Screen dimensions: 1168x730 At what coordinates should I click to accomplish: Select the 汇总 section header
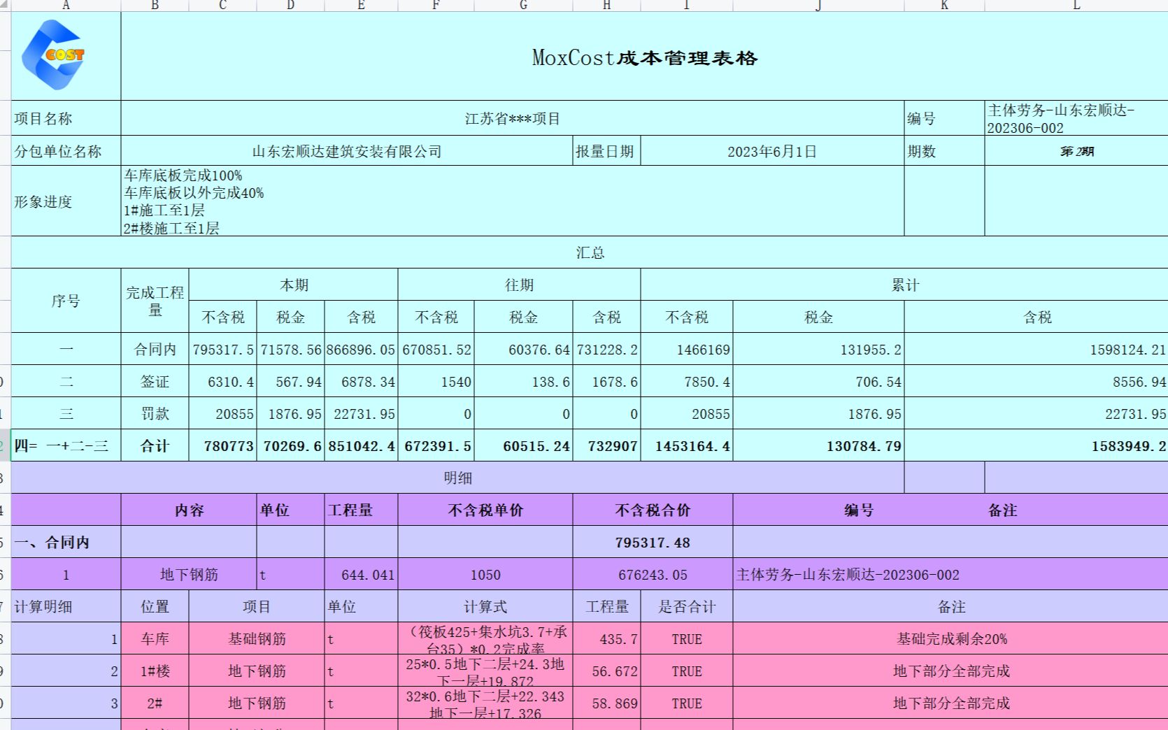point(590,252)
